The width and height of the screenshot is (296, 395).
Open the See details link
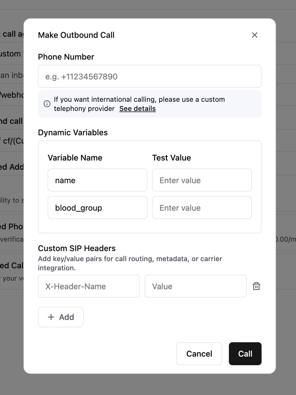coord(137,109)
